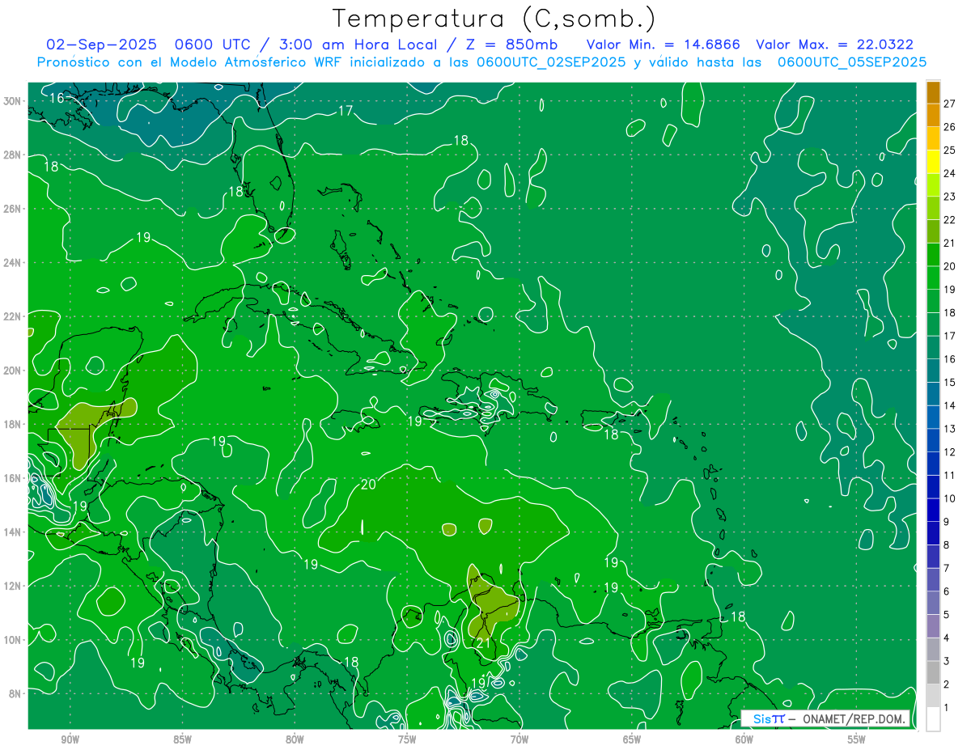
Task: Click the color bar label '8'
Action: click(x=947, y=545)
